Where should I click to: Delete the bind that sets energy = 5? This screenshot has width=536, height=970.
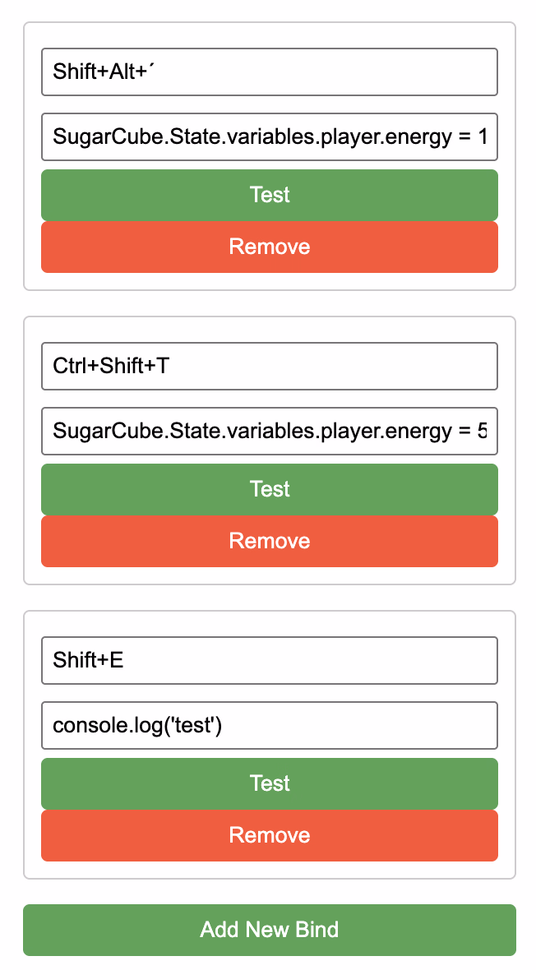point(270,541)
